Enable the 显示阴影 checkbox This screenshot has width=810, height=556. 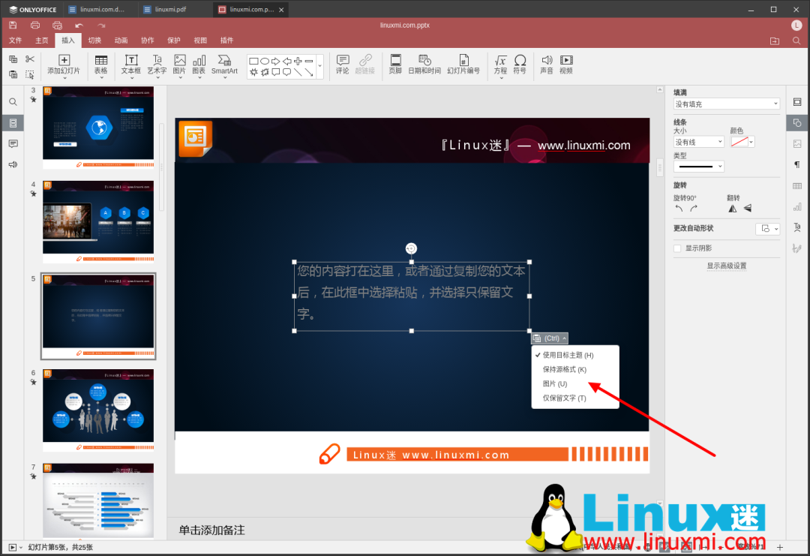(677, 248)
